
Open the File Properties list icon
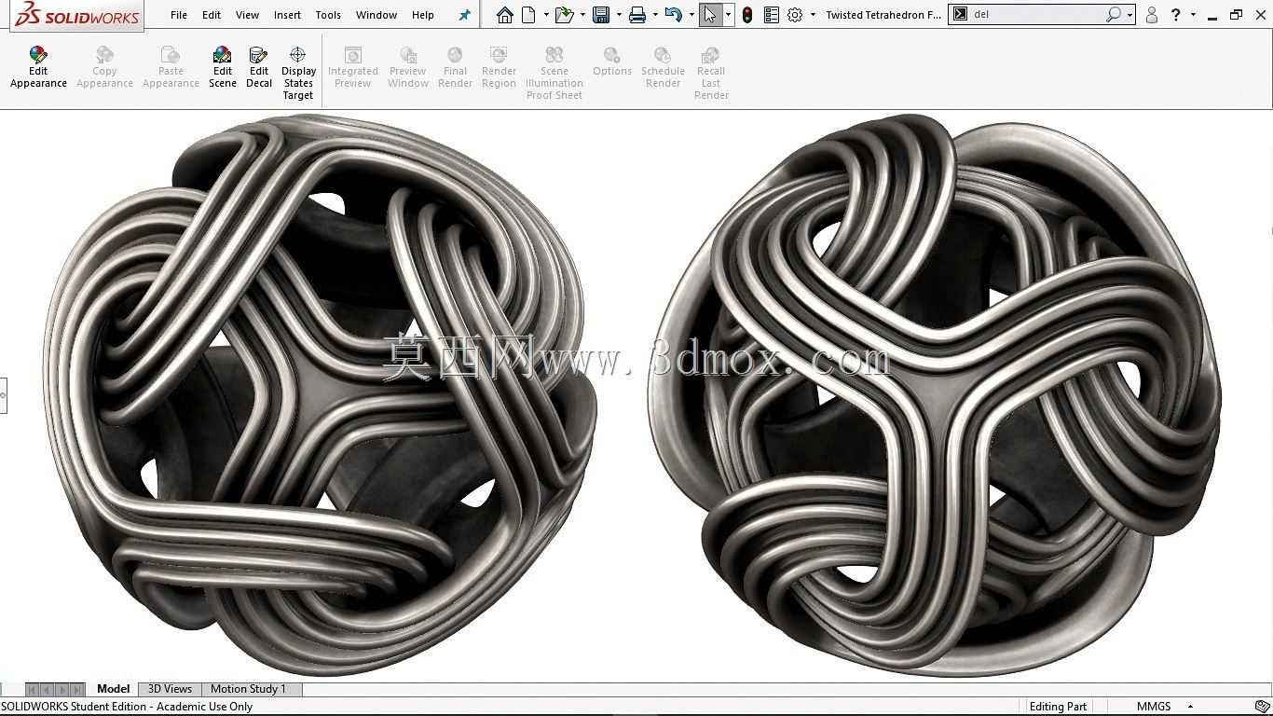coord(771,15)
